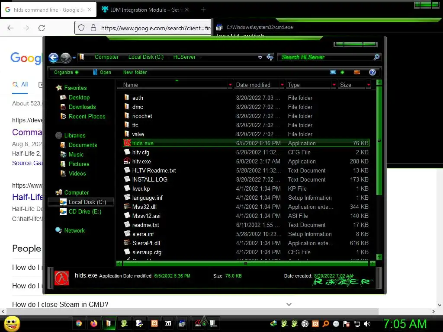
Task: Expand the address bar history dropdown
Action: pos(260,57)
